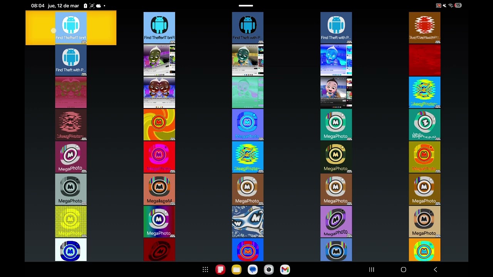This screenshot has height=277, width=493.
Task: Tap the Wi-Fi status icon
Action: coord(451,5)
